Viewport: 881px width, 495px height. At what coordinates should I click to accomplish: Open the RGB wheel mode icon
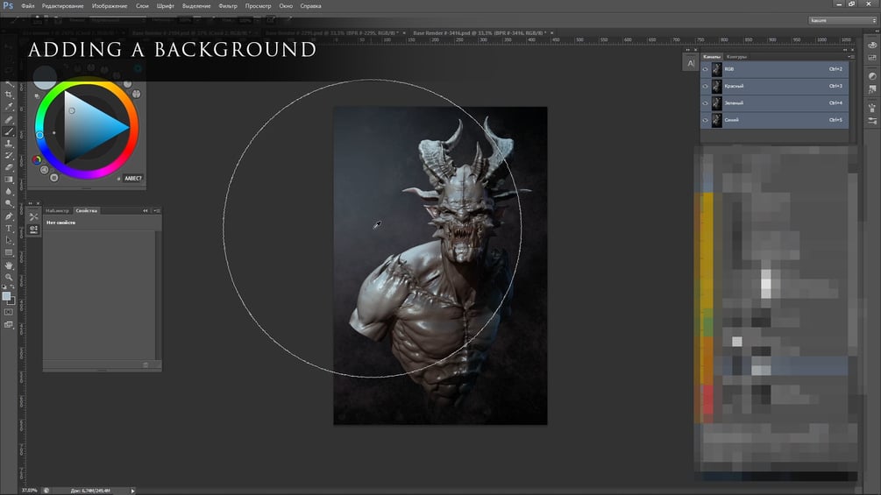(x=37, y=160)
